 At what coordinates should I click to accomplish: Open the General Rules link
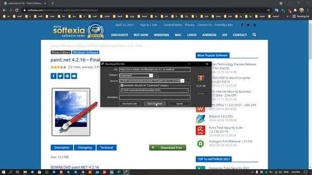point(173,25)
